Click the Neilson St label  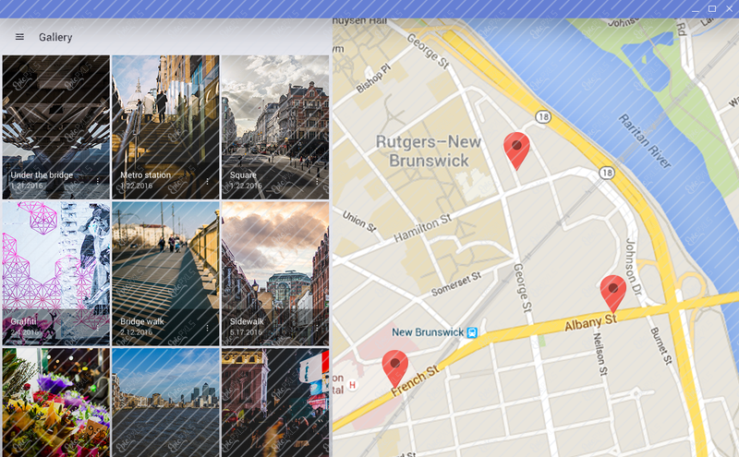coord(600,354)
